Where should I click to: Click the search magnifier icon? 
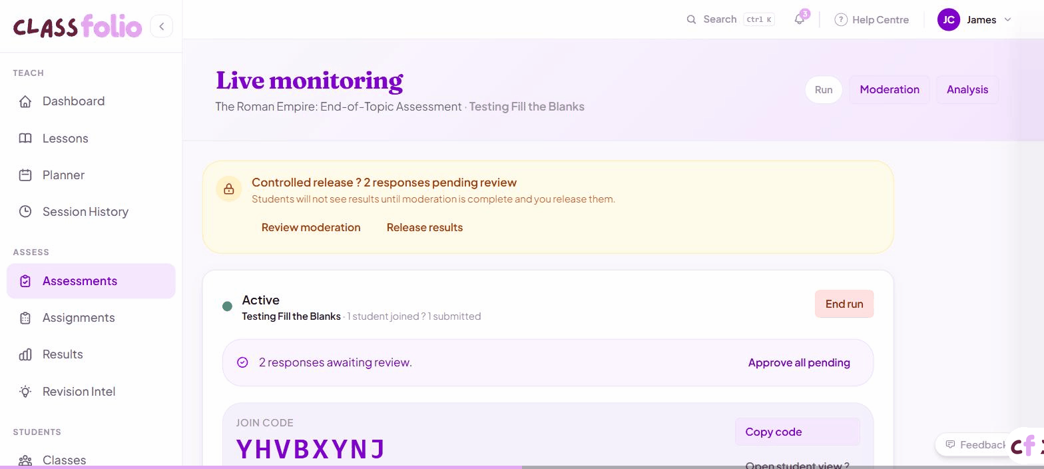691,19
